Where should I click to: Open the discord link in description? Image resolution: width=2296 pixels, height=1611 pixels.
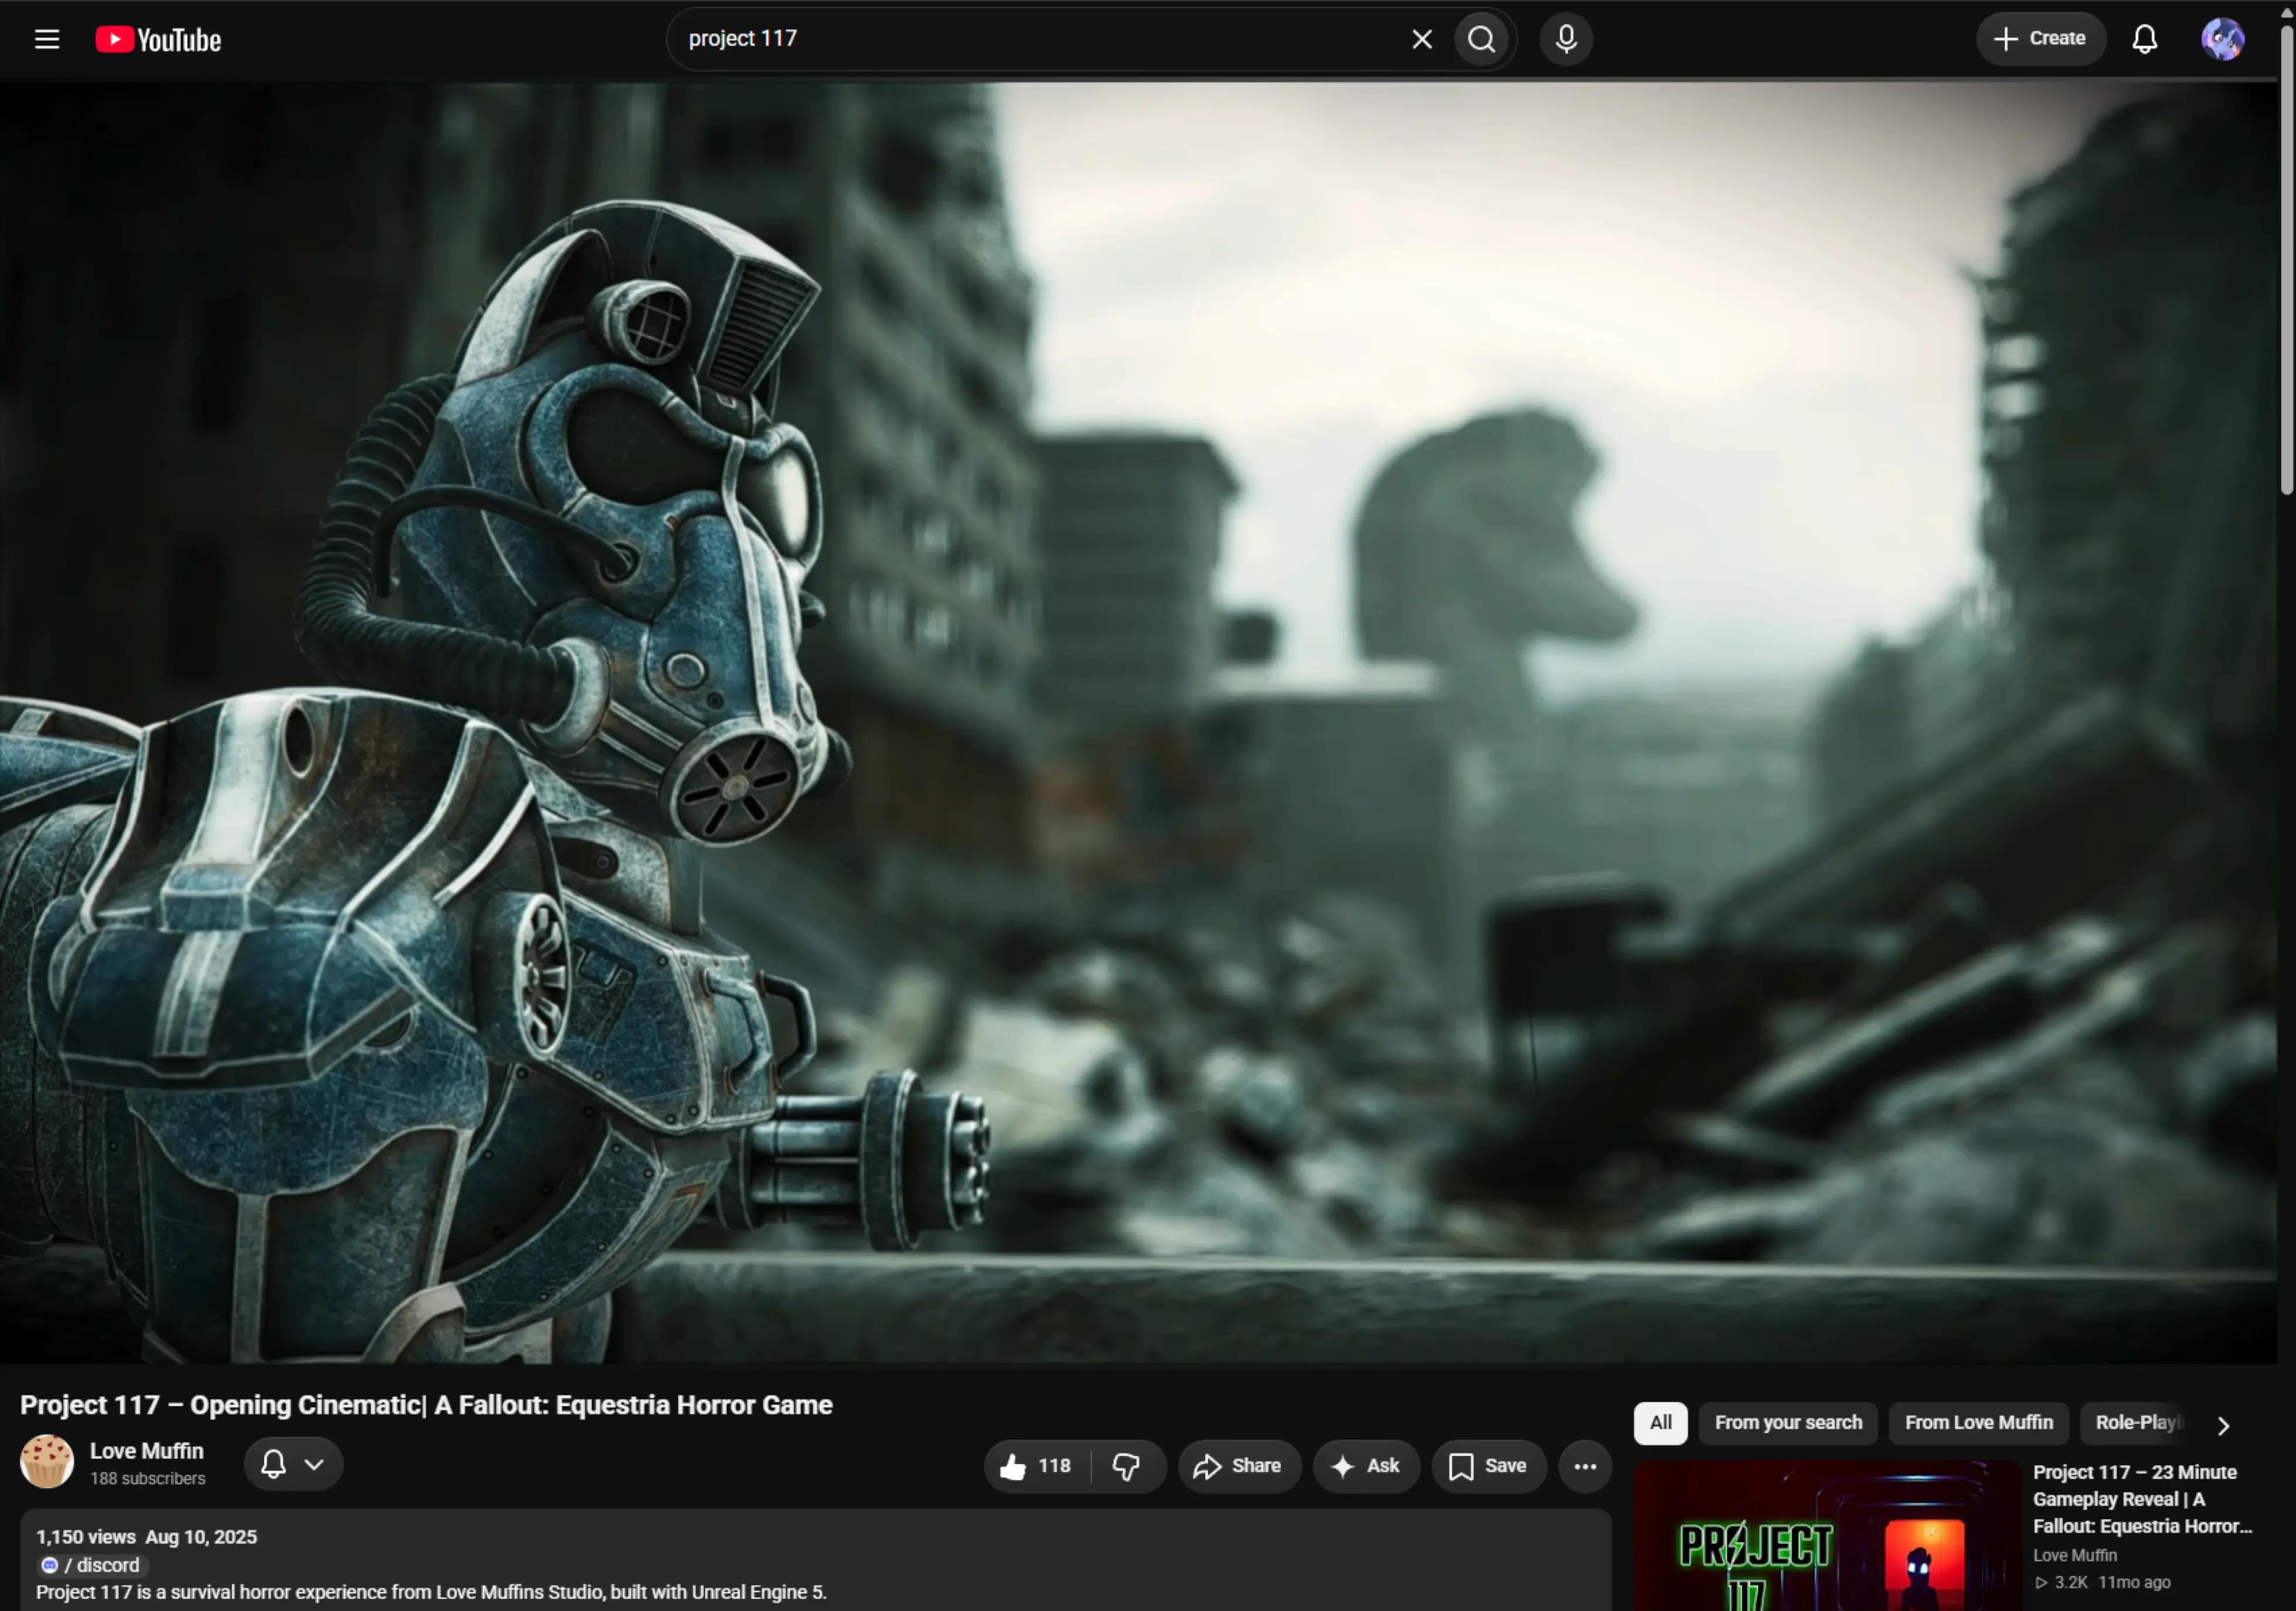point(92,1565)
